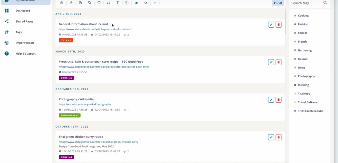Click the search magnifier icon

click(325, 3)
